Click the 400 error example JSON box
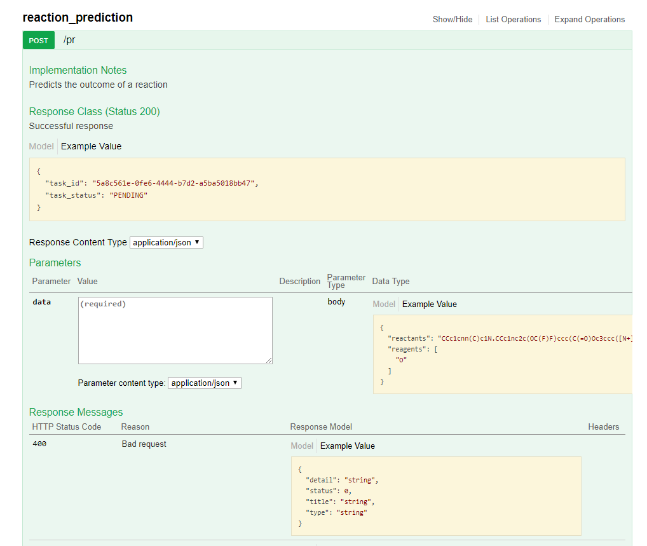The image size is (647, 546). tap(436, 496)
